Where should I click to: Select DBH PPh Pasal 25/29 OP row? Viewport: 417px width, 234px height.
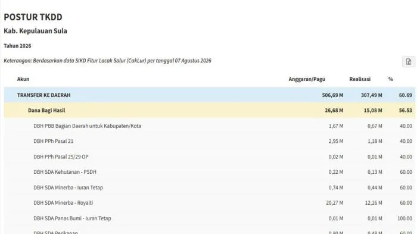point(210,157)
